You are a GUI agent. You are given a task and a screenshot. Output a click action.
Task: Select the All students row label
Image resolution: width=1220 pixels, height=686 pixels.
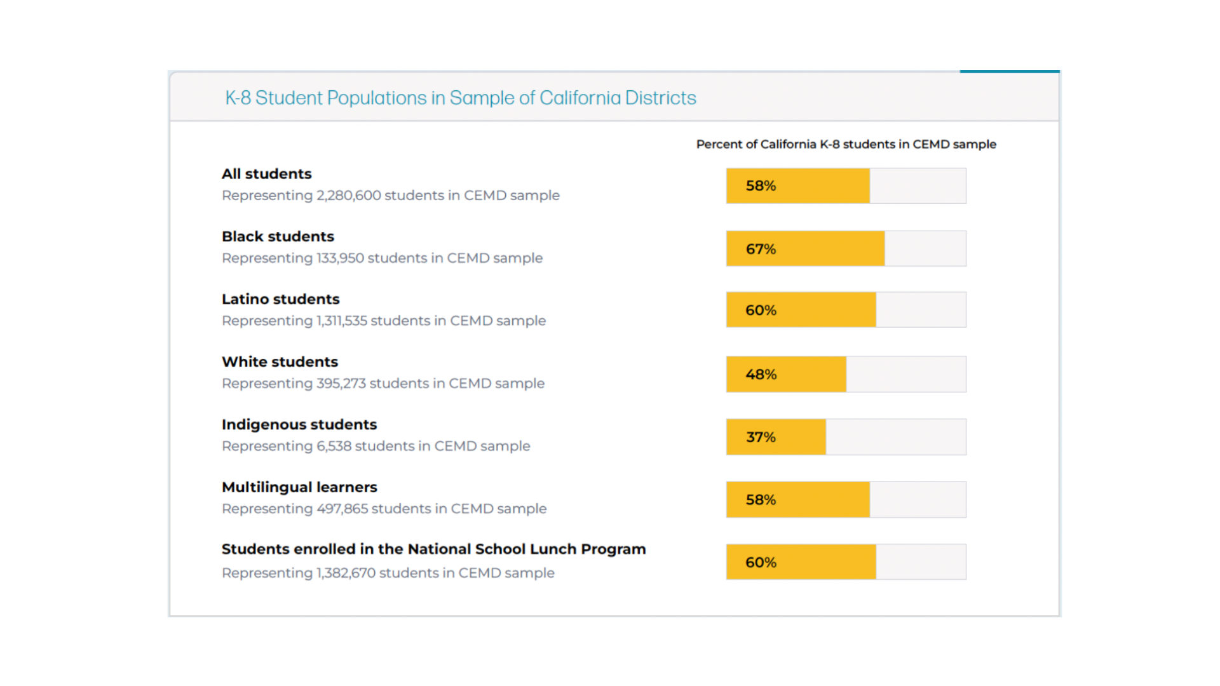pyautogui.click(x=266, y=174)
